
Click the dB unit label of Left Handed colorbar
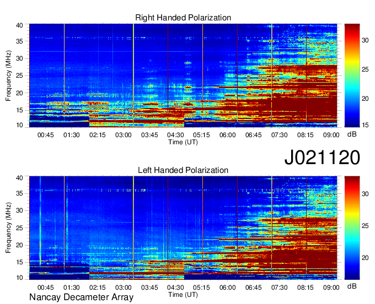tap(352, 286)
